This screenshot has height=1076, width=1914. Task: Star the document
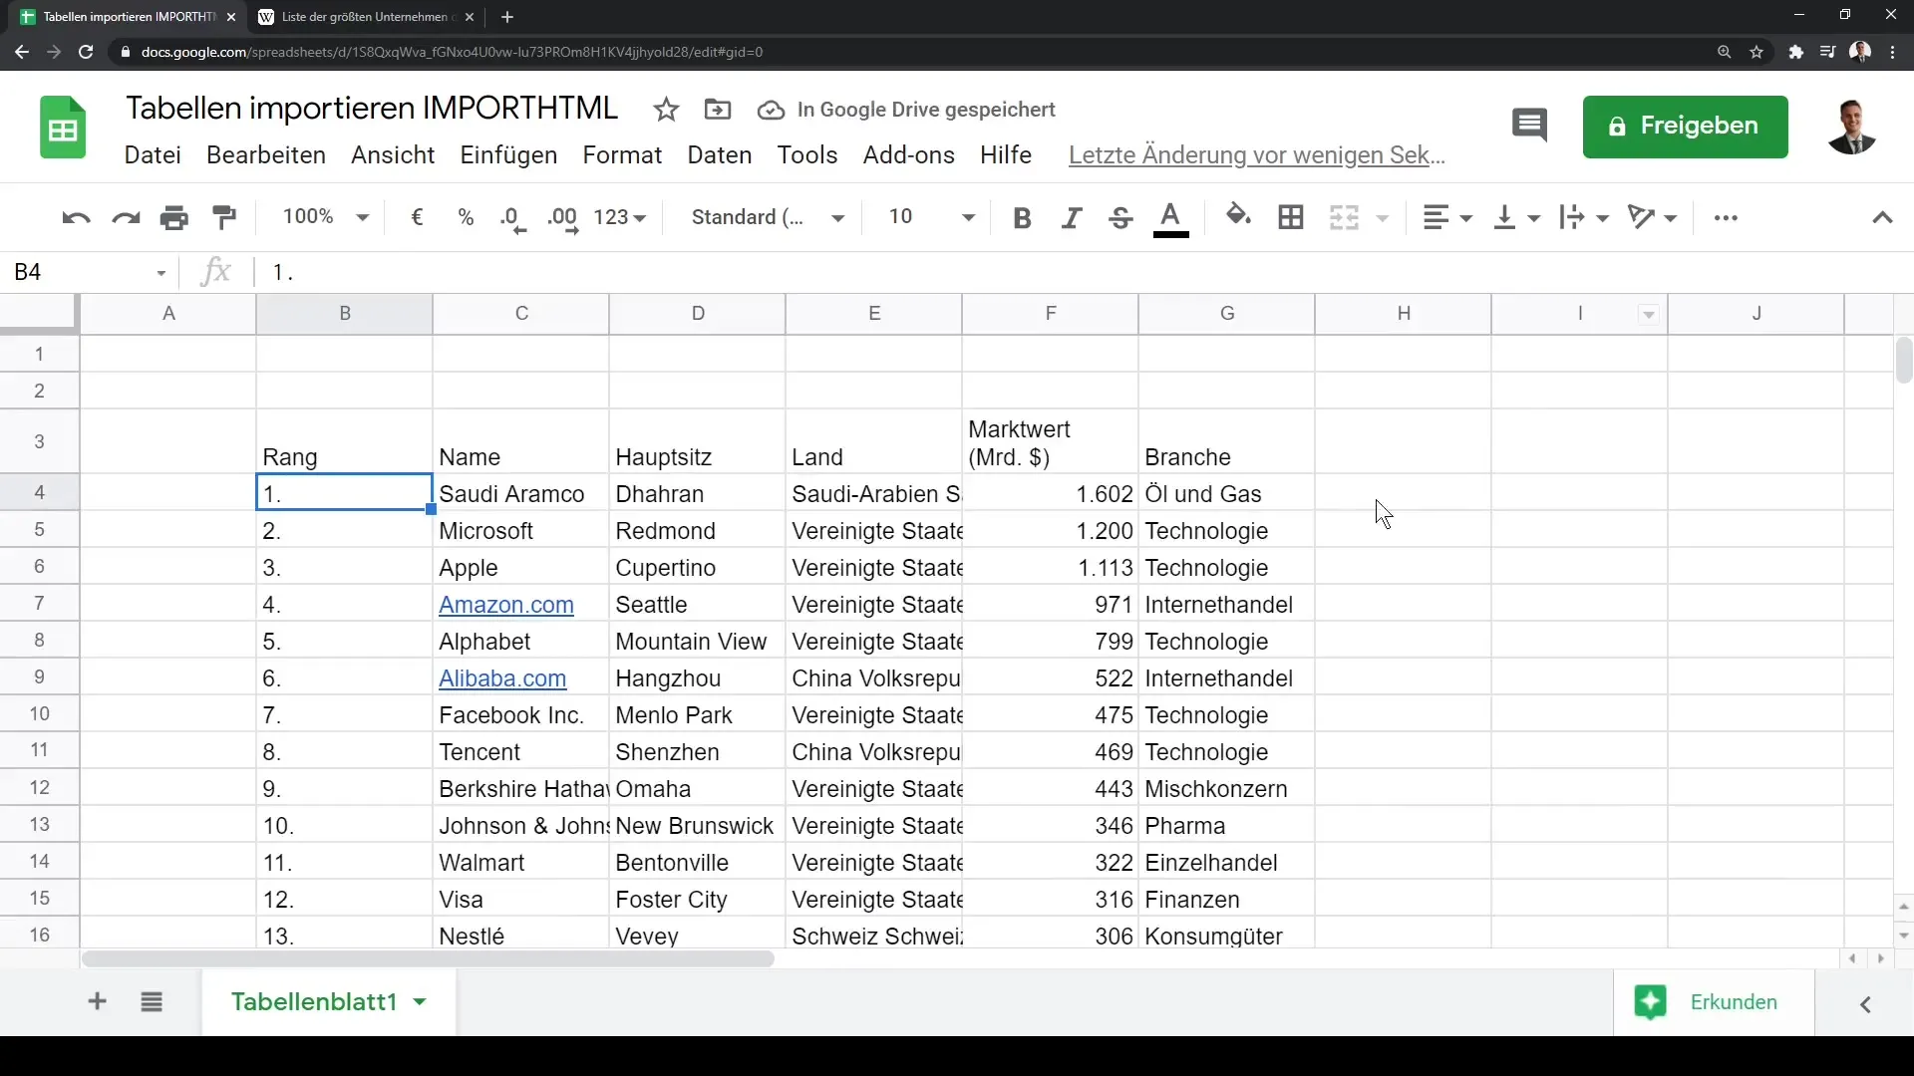[666, 110]
